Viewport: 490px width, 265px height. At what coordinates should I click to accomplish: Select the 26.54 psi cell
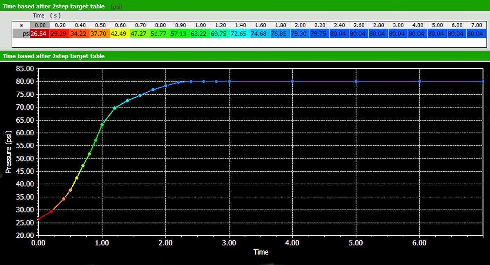pos(40,34)
